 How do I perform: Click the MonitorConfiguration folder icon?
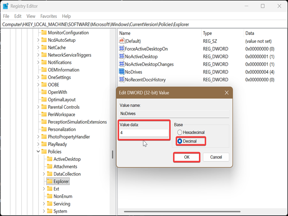(44, 32)
